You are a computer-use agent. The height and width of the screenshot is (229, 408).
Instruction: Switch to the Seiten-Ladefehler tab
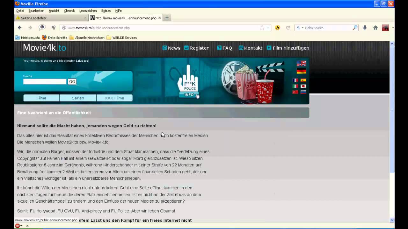coord(51,18)
